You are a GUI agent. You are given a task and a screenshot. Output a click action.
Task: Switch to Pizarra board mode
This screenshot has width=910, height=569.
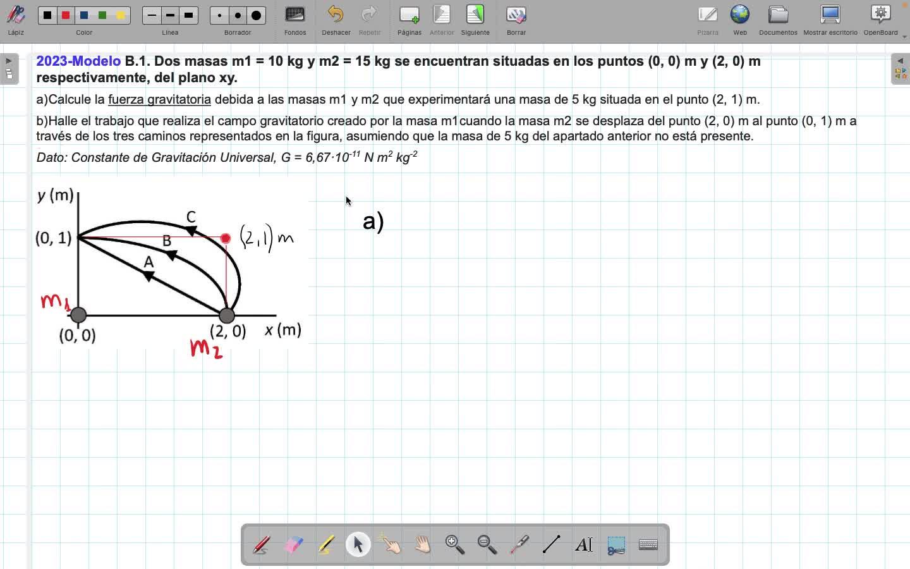(x=708, y=20)
